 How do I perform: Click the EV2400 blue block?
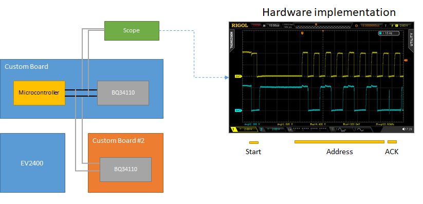coord(32,163)
